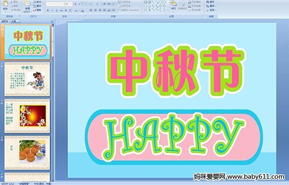This screenshot has width=289, height=185.
Task: Click the large Paste clipboard icon
Action: point(5,4)
